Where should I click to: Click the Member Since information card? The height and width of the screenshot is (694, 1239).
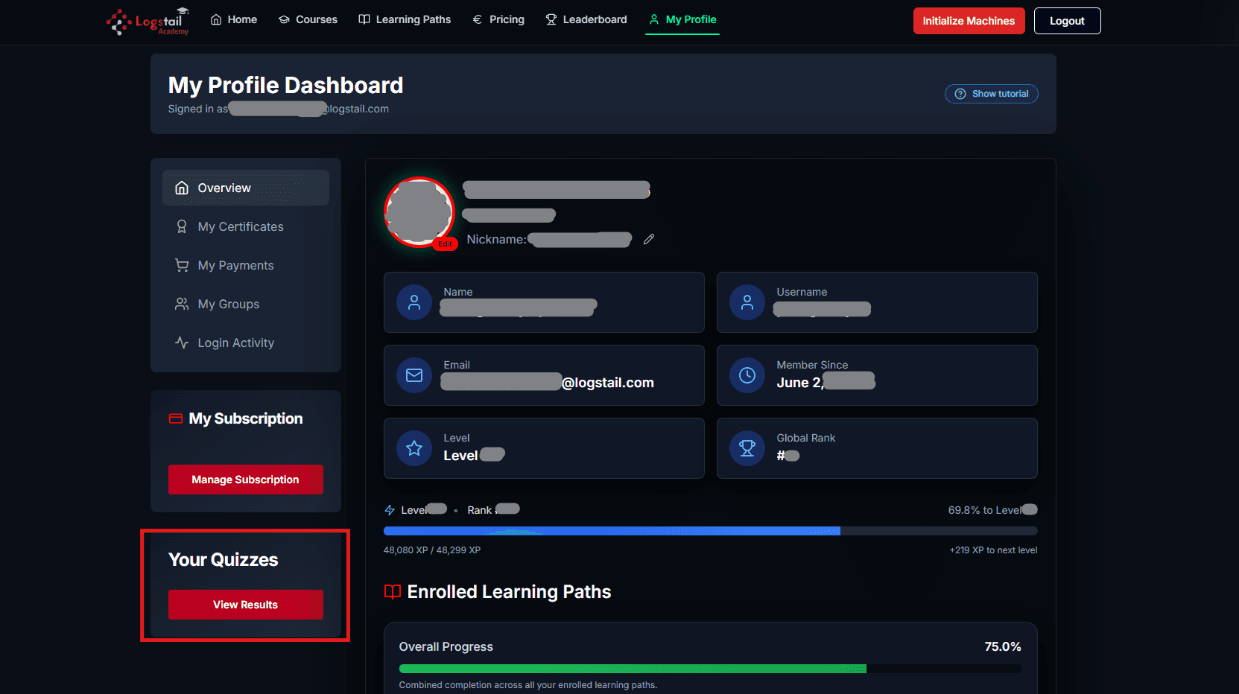click(x=877, y=375)
